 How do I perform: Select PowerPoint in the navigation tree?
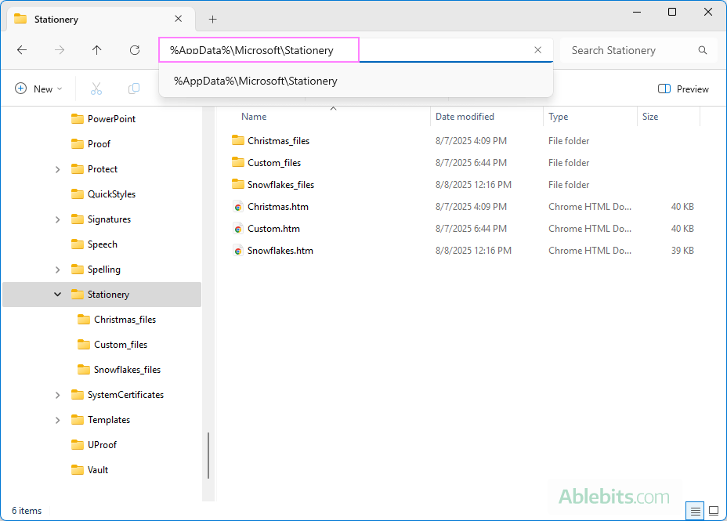click(111, 119)
